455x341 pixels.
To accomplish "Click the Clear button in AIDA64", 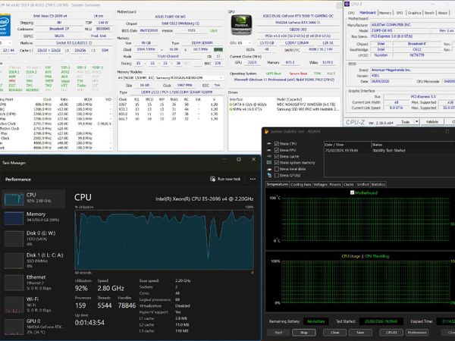I will pyautogui.click(x=334, y=333).
